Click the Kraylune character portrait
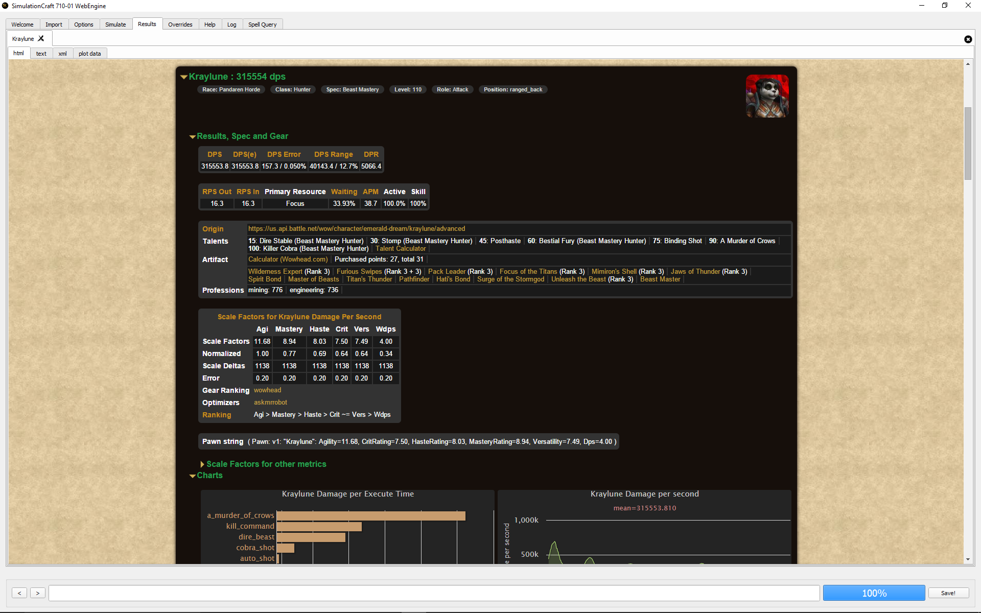This screenshot has height=613, width=981. click(x=767, y=96)
